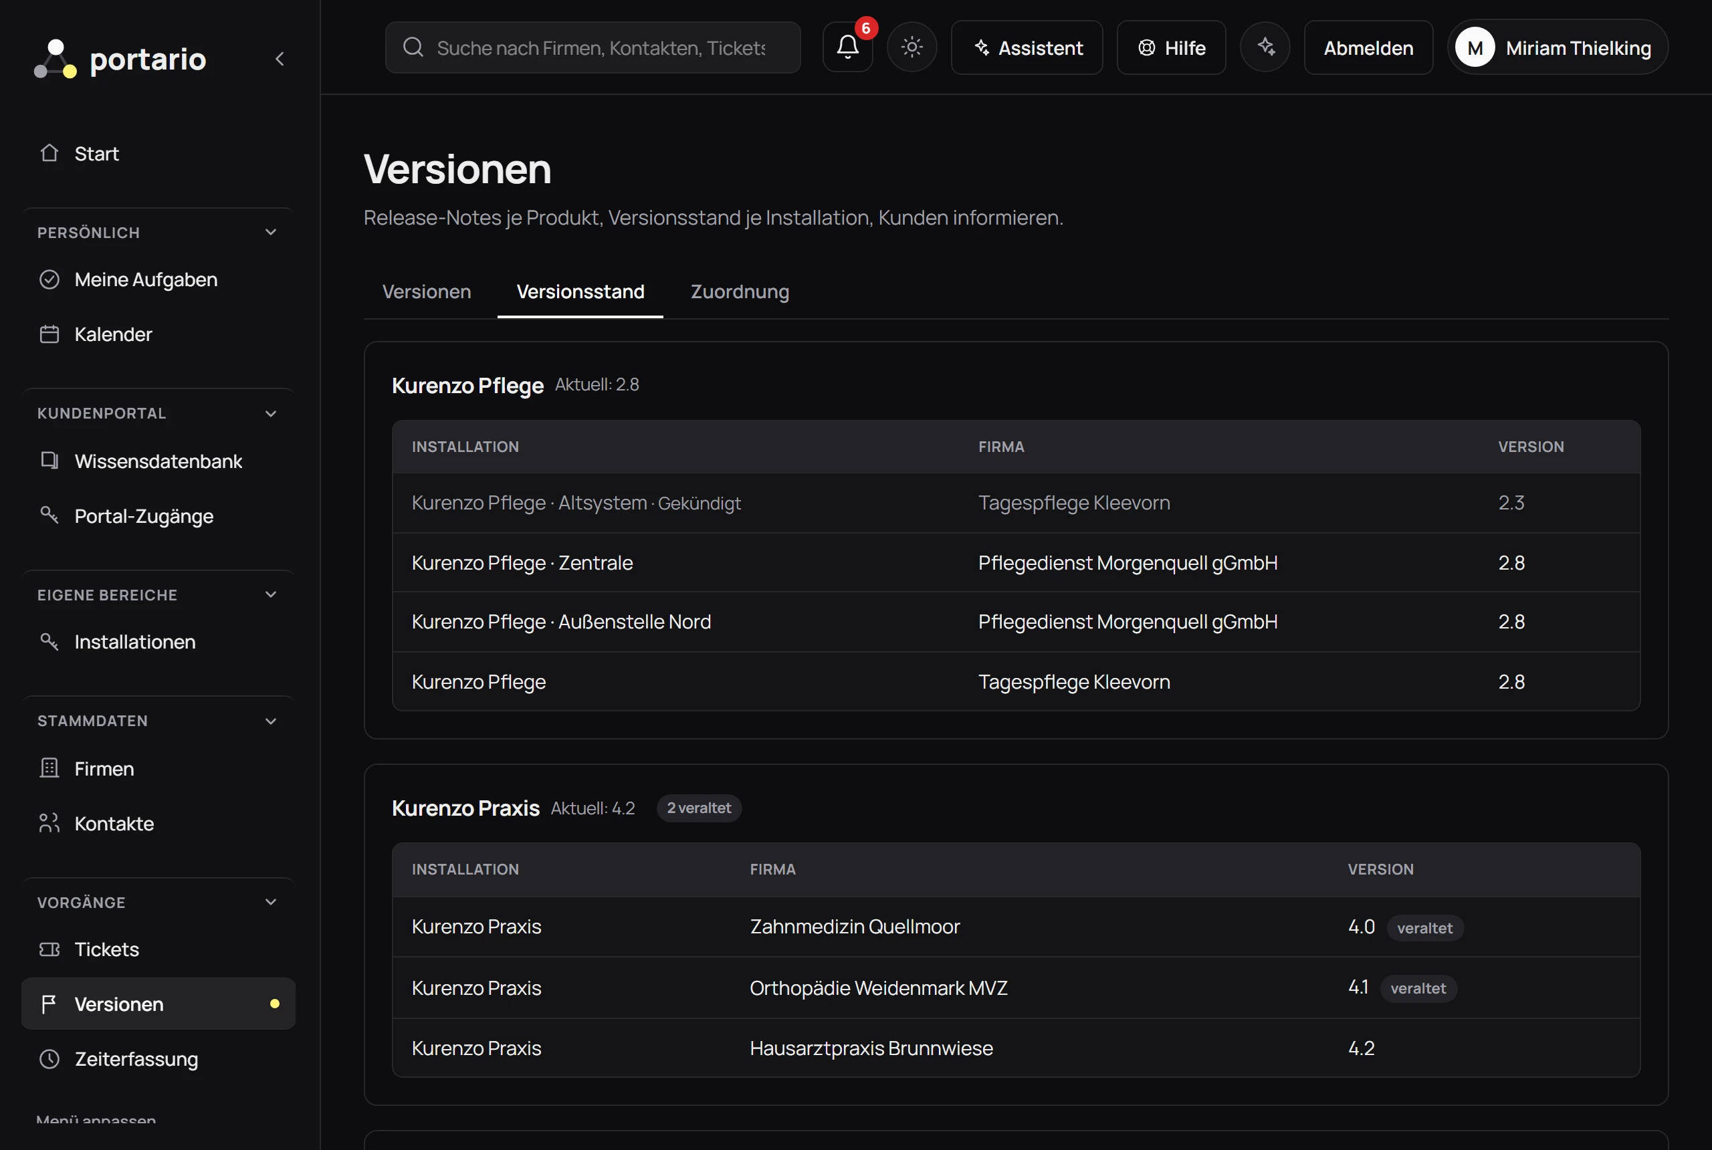Open Kontakte in sidebar

[158, 823]
